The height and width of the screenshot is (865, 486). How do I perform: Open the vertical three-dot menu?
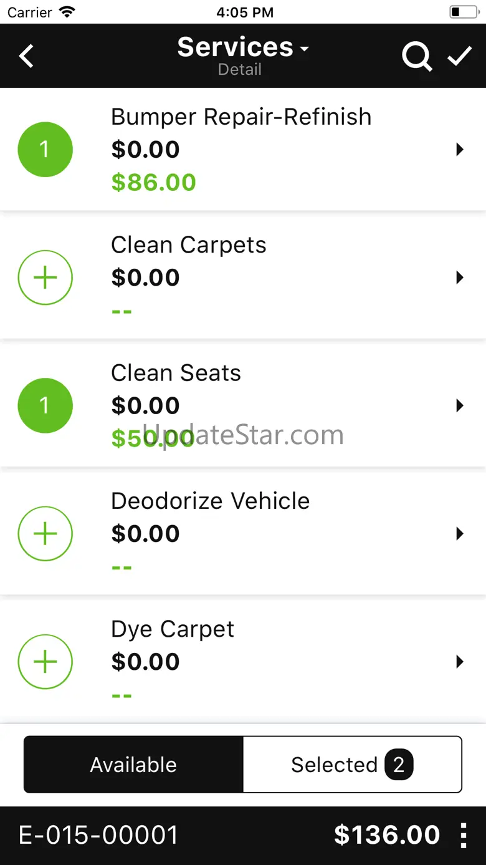click(x=464, y=835)
